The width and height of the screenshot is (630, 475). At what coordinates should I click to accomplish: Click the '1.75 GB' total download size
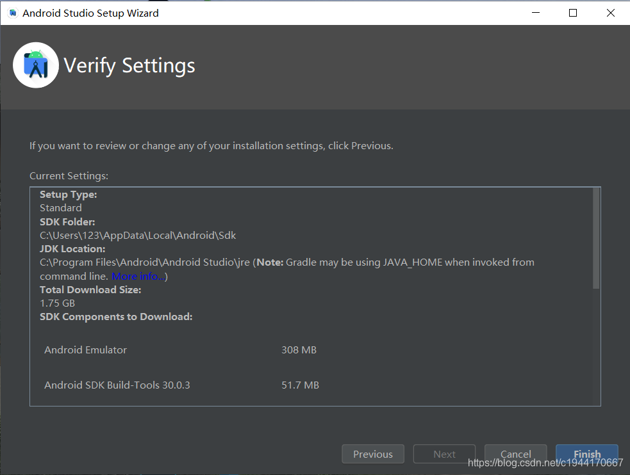tap(58, 303)
